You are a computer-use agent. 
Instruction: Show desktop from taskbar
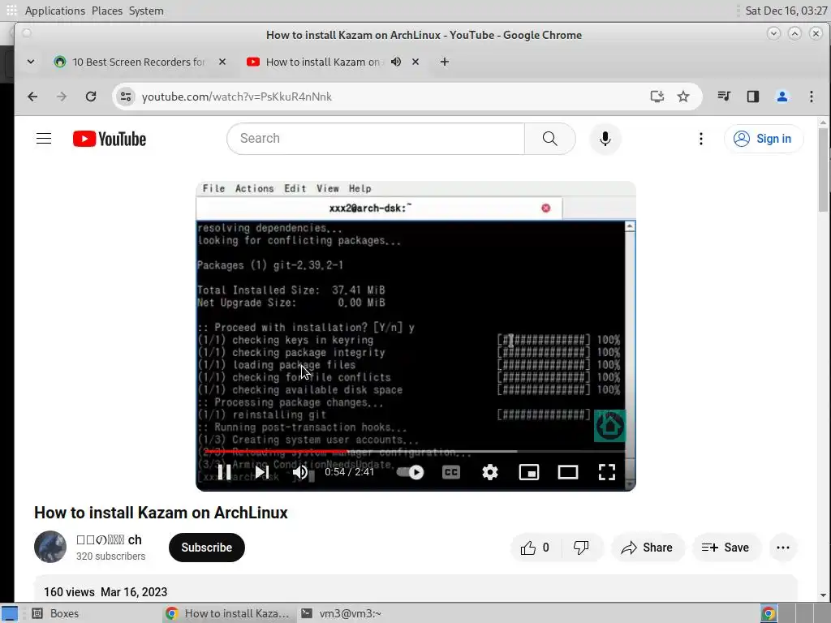coord(10,613)
